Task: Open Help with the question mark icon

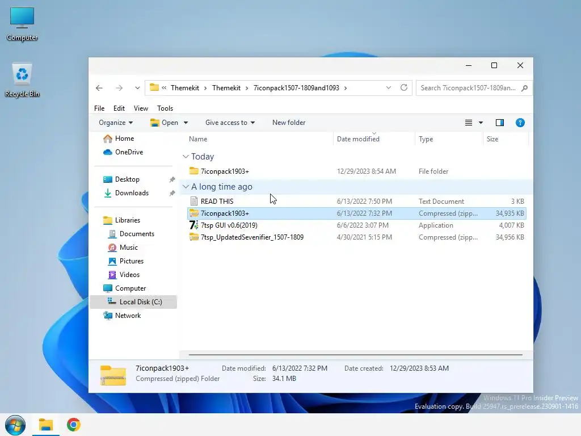Action: pyautogui.click(x=520, y=123)
